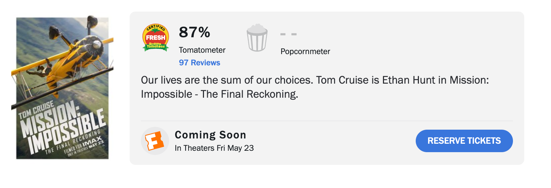
Task: Click The Final Reckoning subtitle on the poster
Action: pos(72,144)
